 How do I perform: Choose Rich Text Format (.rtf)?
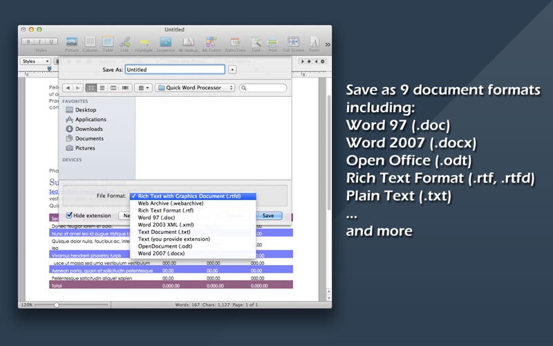193,210
